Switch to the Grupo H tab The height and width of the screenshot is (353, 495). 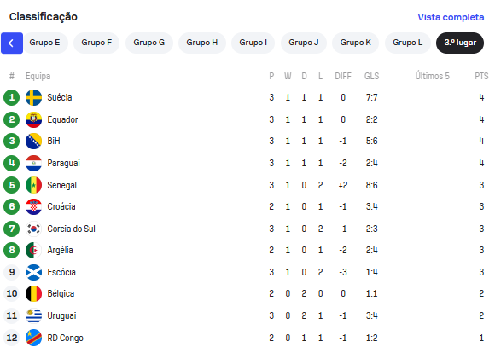pyautogui.click(x=201, y=43)
